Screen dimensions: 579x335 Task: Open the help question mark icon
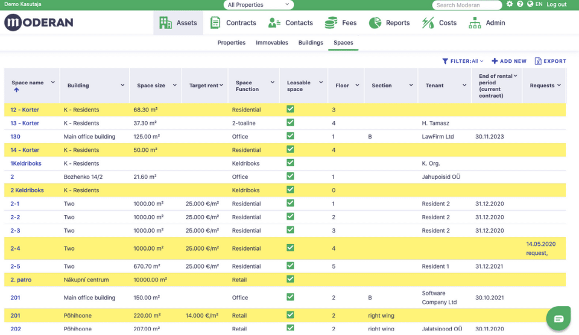520,4
